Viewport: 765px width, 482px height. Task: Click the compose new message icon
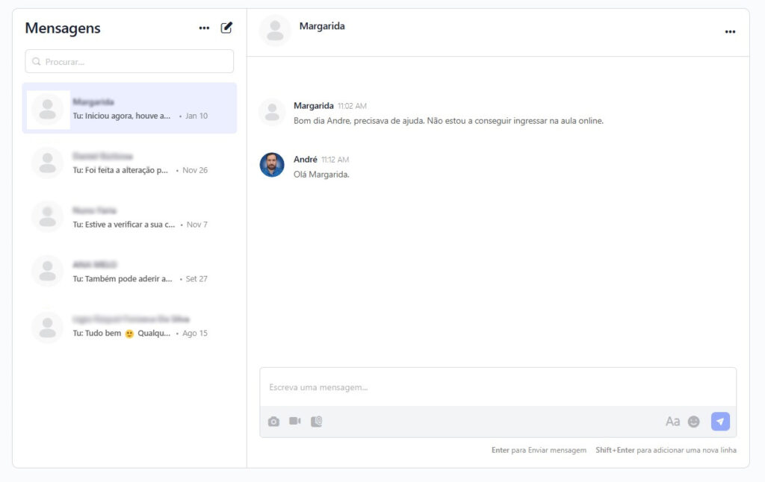click(x=226, y=28)
